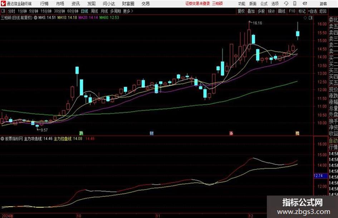Expand the MA indicator settings arrow
Screen dimensions: 338x218
click(x=35, y=18)
